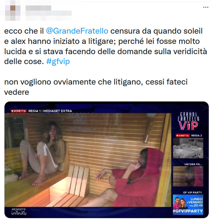Open the #gfvip hashtag link
Image resolution: width=211 pixels, height=220 pixels.
[x=58, y=61]
